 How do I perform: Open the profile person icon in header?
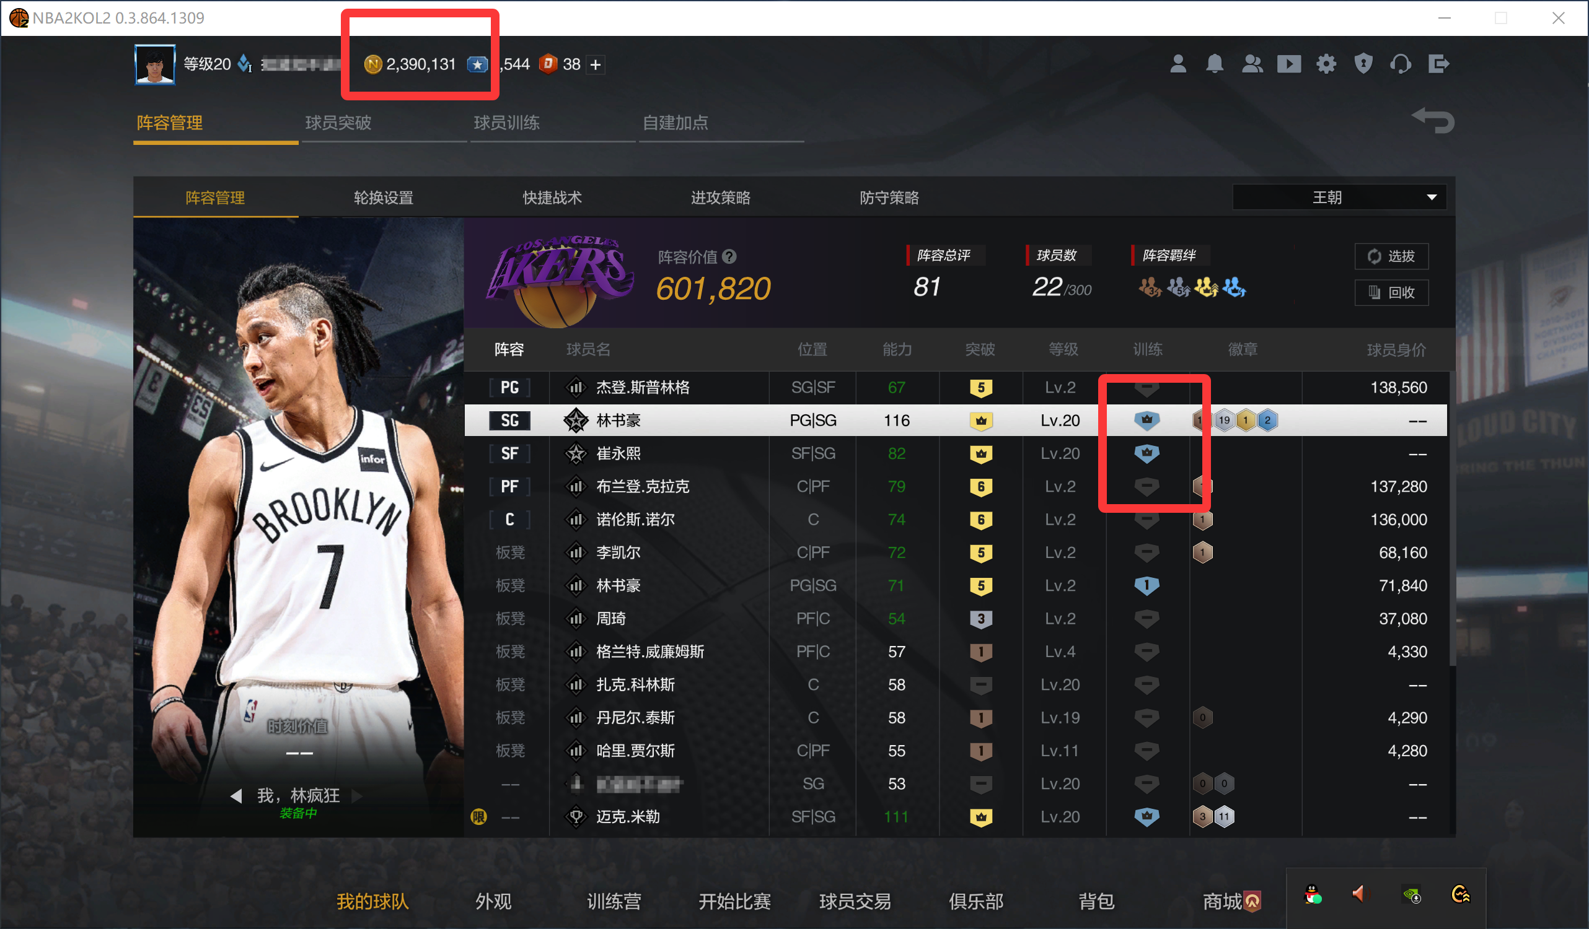click(x=1178, y=64)
